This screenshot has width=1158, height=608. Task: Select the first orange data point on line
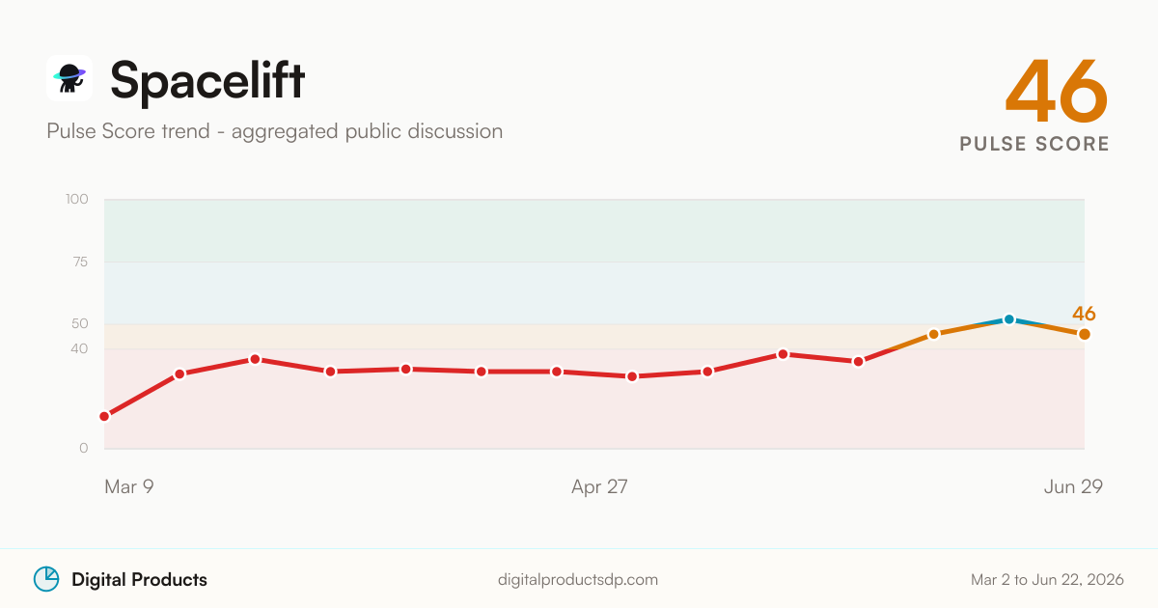(933, 334)
